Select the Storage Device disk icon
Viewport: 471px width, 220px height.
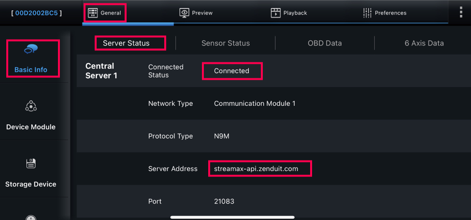coord(31,163)
